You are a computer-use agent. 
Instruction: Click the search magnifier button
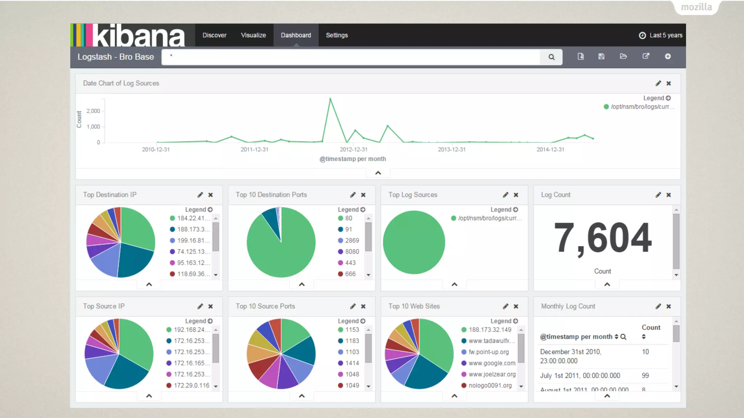[551, 57]
